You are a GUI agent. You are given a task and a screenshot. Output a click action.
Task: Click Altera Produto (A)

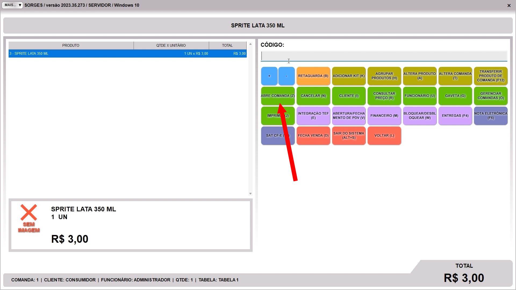tap(420, 76)
